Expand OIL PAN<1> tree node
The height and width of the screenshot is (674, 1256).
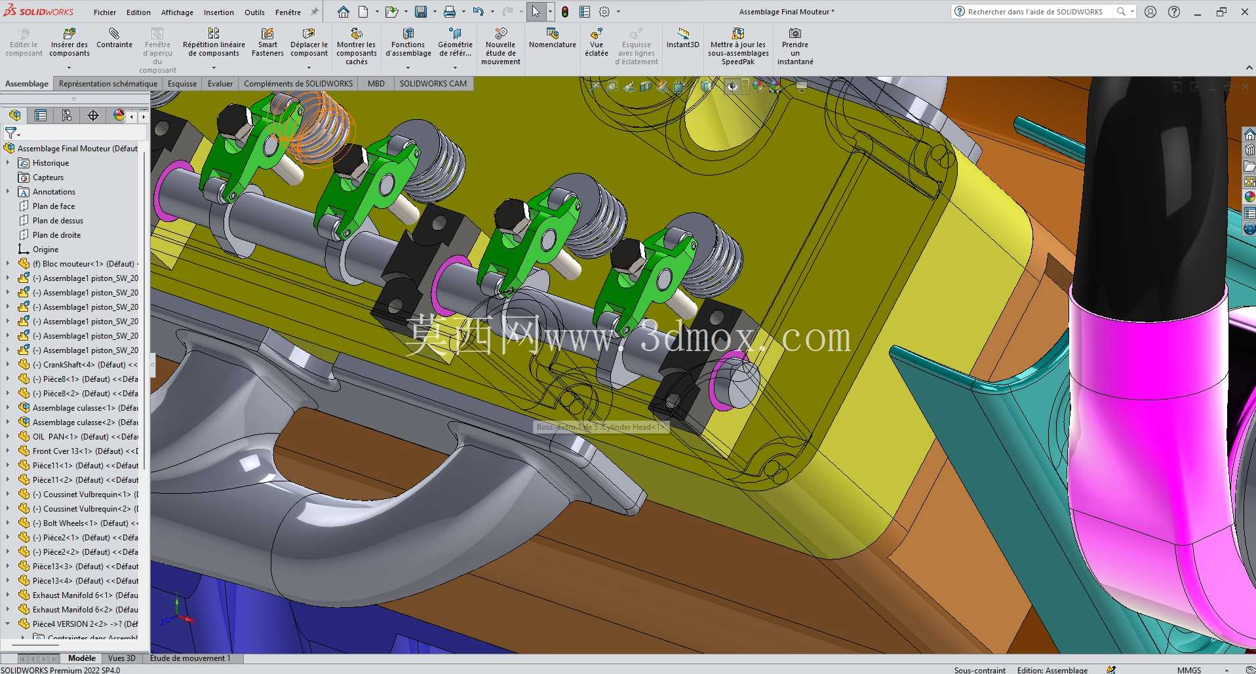(x=8, y=437)
